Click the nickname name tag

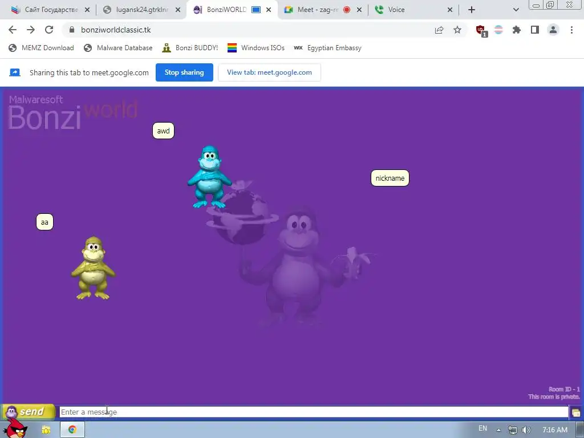point(390,178)
